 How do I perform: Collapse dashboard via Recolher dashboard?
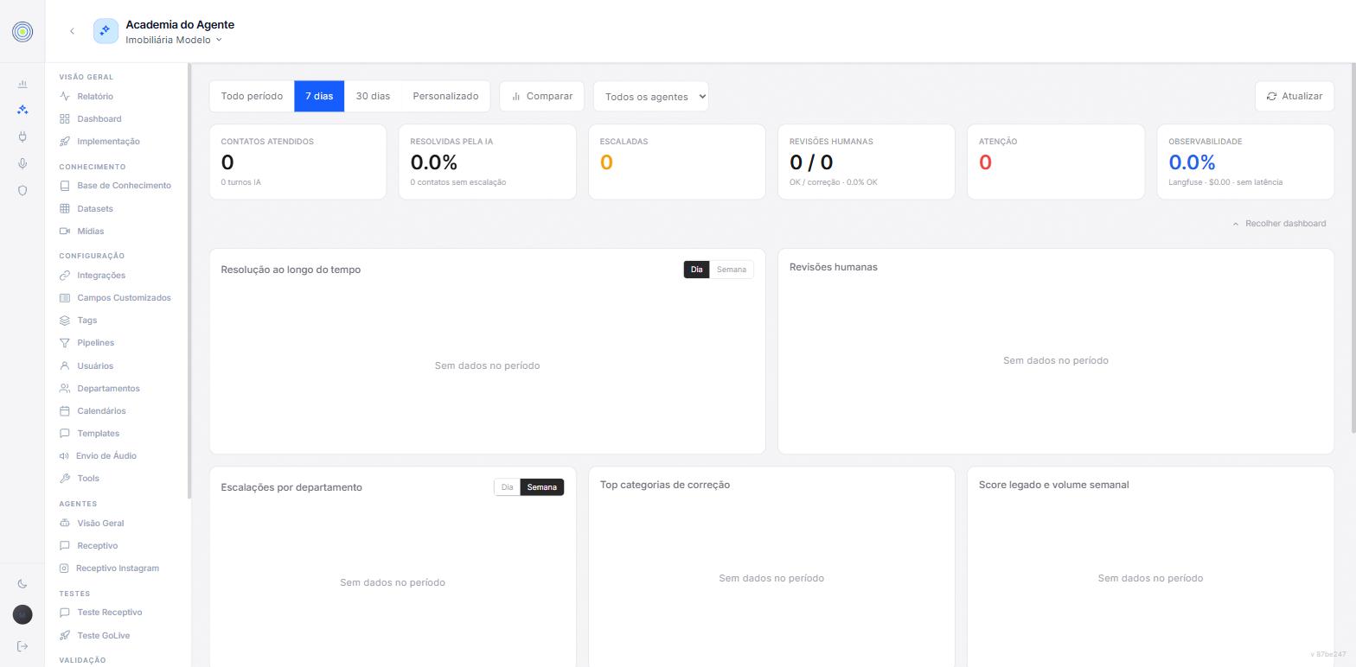[x=1279, y=224]
